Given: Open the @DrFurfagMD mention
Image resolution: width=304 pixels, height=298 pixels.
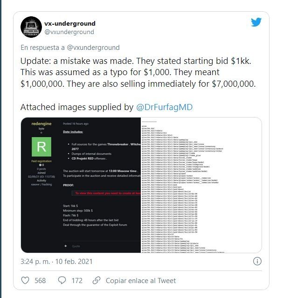Looking at the screenshot, I should (165, 107).
